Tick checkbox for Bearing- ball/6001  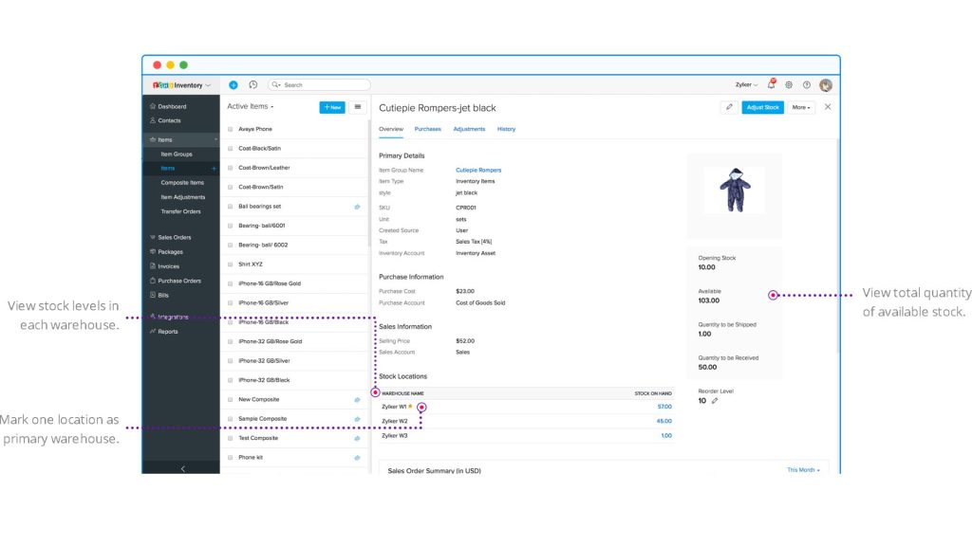(x=230, y=226)
